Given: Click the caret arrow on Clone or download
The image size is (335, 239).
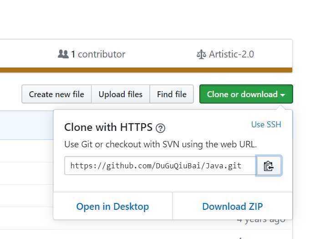Looking at the screenshot, I should 283,95.
